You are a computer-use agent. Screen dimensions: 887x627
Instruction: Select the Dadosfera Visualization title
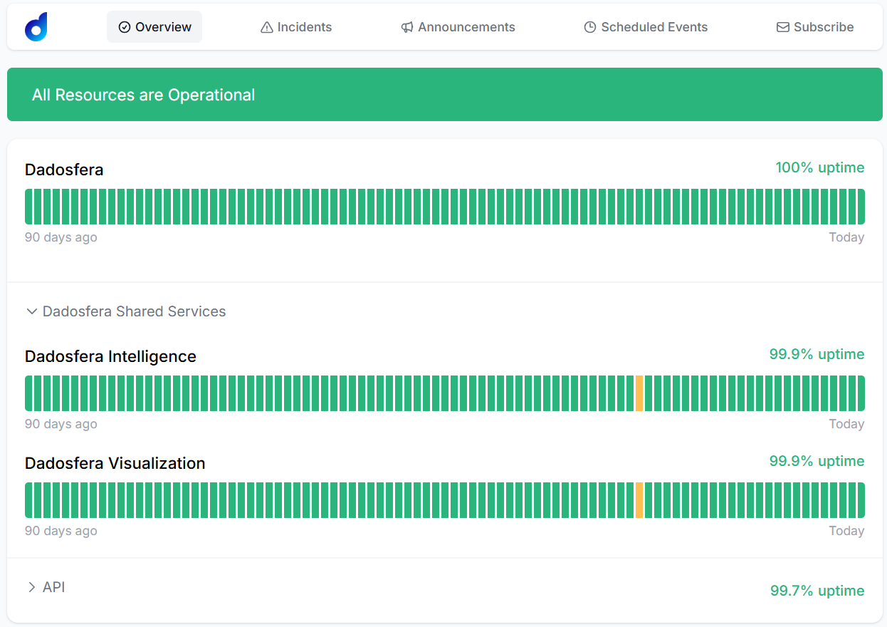(115, 463)
